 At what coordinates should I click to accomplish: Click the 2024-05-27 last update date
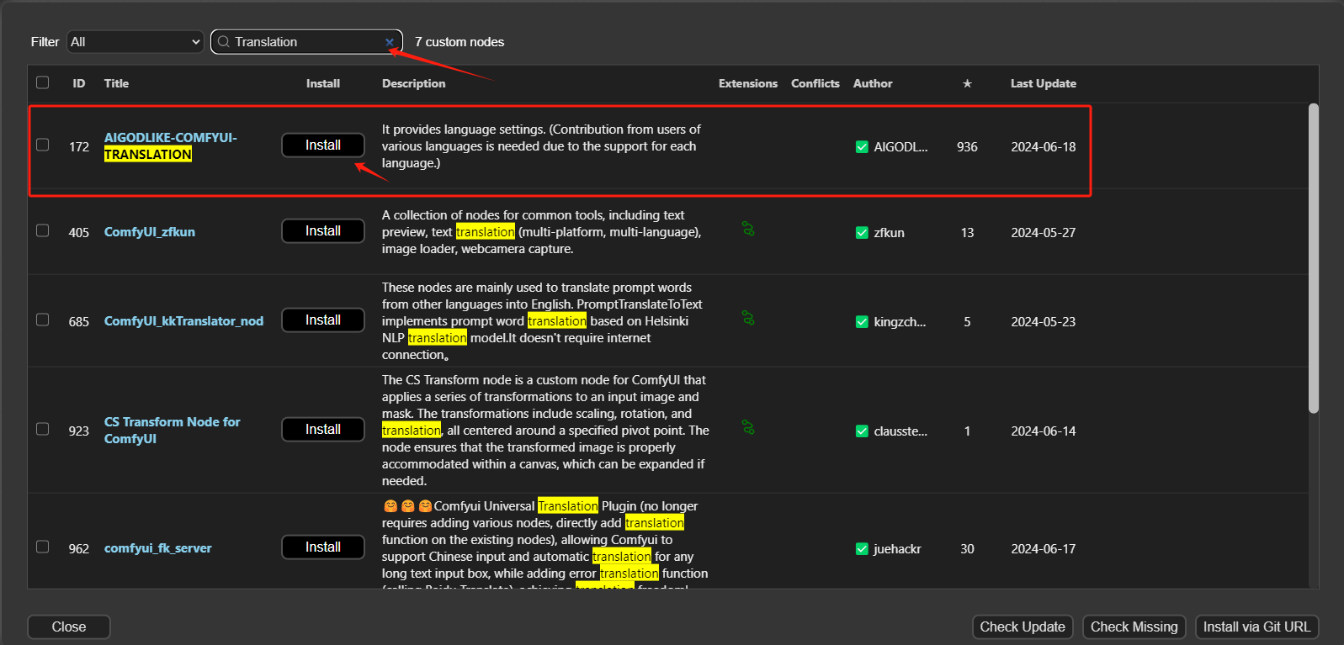tap(1044, 233)
